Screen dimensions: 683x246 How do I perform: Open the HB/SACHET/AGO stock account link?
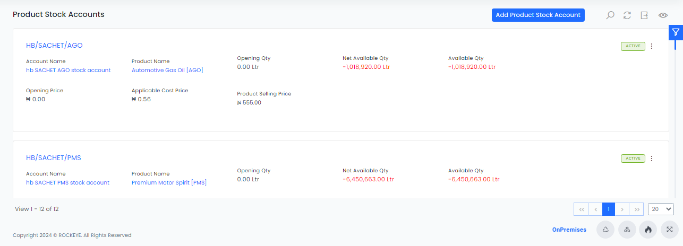click(54, 46)
